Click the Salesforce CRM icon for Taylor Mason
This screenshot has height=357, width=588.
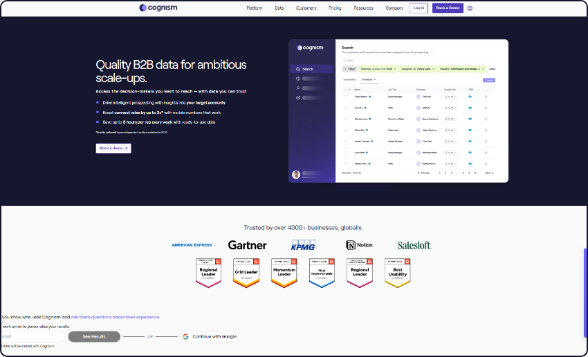[470, 97]
